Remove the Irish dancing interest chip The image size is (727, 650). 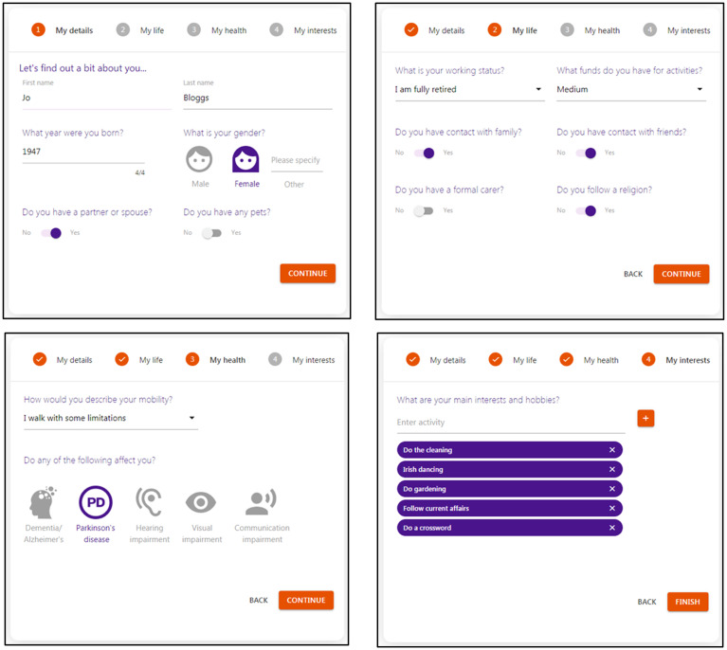coord(612,469)
